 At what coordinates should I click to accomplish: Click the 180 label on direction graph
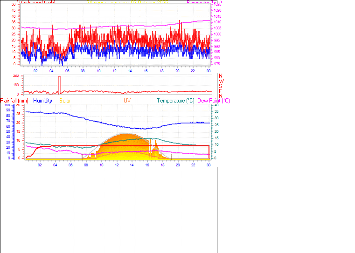(16, 85)
